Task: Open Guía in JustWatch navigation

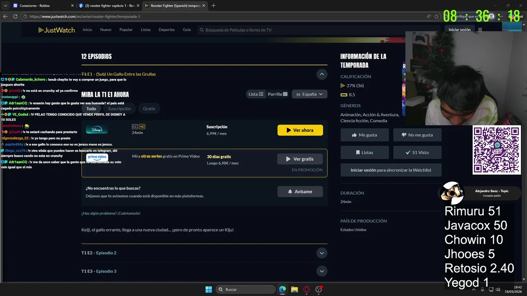Action: pos(187,30)
